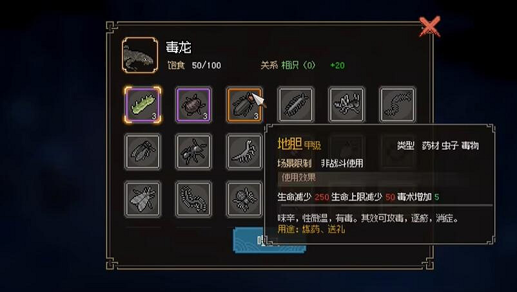The width and height of the screenshot is (517, 292).
Task: Click the 使用效果 section header in tooltip
Action: (298, 178)
